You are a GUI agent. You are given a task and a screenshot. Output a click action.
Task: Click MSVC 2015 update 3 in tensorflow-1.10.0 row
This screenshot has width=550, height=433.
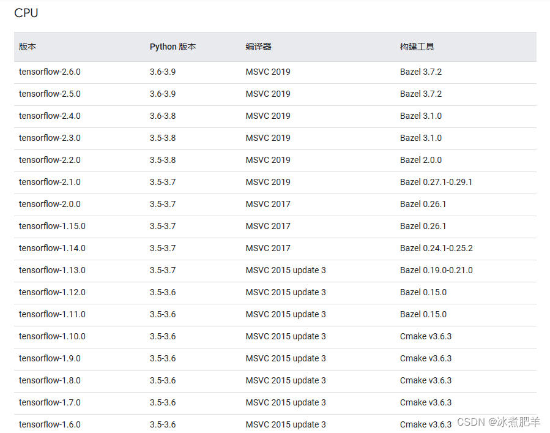point(286,336)
